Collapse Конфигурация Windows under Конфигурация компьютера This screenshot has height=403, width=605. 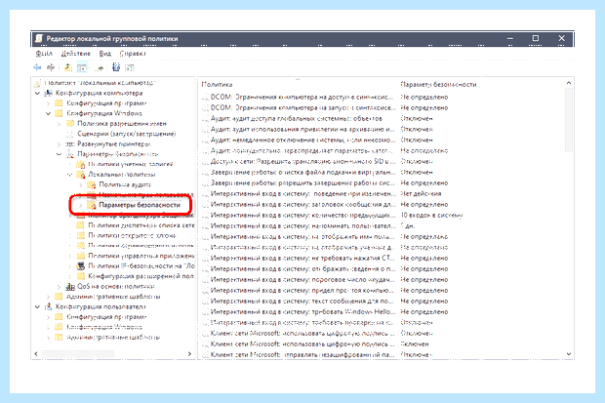click(48, 113)
